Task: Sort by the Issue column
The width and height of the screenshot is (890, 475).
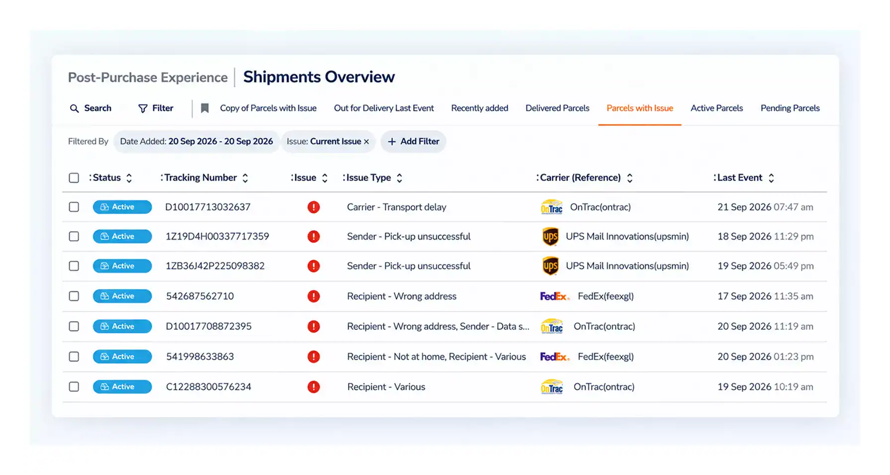Action: 325,178
